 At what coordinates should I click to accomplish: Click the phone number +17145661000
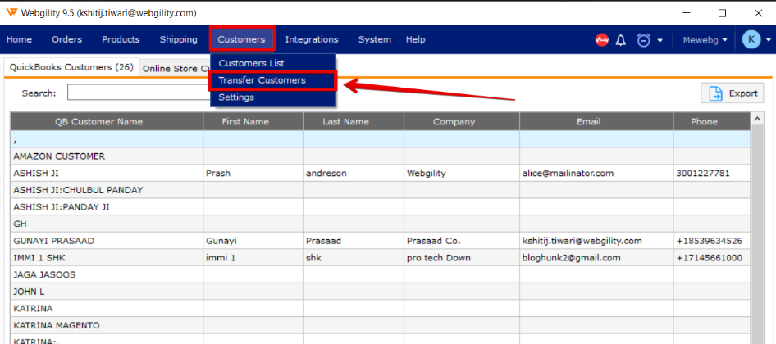712,257
